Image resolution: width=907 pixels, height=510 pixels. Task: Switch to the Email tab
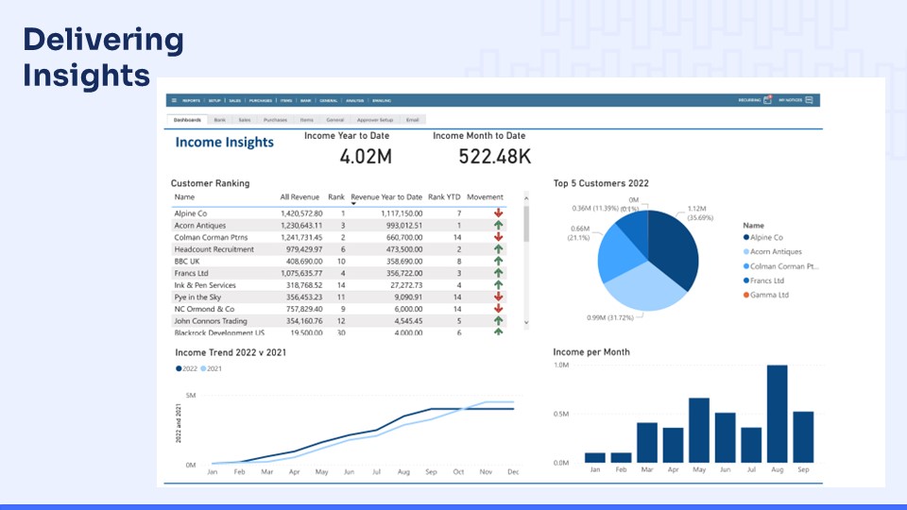click(413, 120)
